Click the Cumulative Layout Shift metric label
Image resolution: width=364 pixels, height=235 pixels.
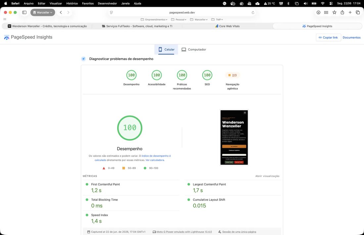pyautogui.click(x=209, y=200)
